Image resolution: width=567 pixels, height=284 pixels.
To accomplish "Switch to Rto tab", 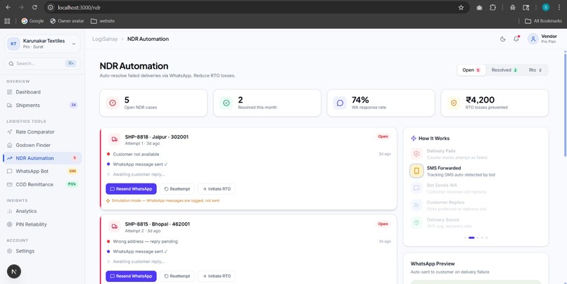I will (535, 70).
